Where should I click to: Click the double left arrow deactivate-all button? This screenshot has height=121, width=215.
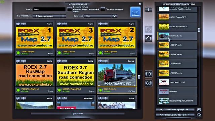click(x=148, y=83)
